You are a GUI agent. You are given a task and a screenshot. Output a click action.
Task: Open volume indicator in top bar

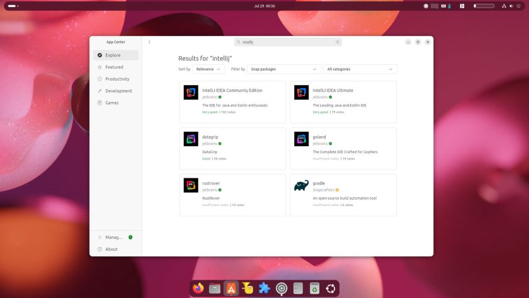click(511, 6)
